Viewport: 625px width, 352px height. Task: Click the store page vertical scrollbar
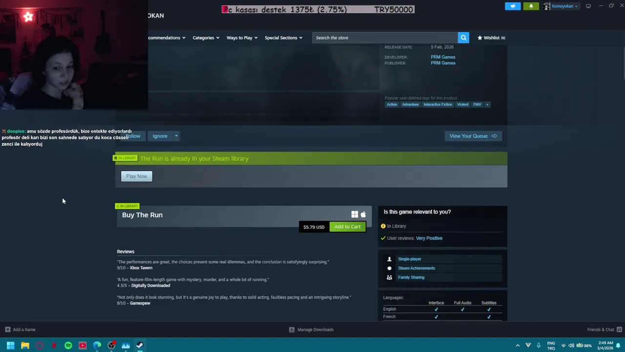623,62
